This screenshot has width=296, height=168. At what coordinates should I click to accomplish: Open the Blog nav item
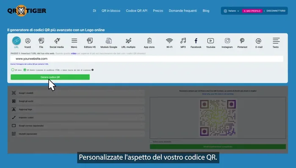(206, 11)
